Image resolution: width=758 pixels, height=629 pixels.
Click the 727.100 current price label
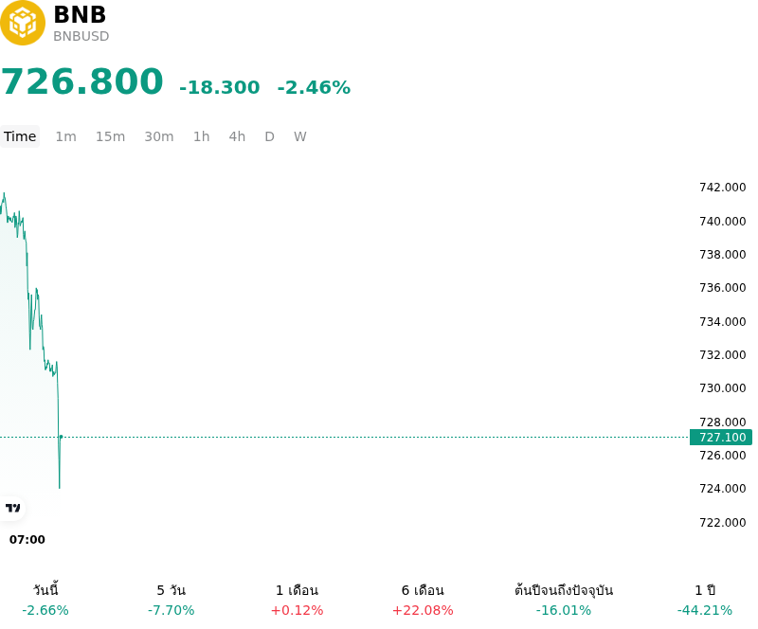[721, 437]
